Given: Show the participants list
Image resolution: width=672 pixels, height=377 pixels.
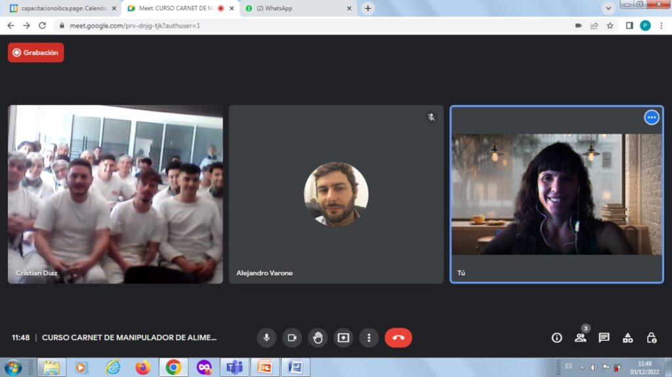Looking at the screenshot, I should pyautogui.click(x=580, y=338).
